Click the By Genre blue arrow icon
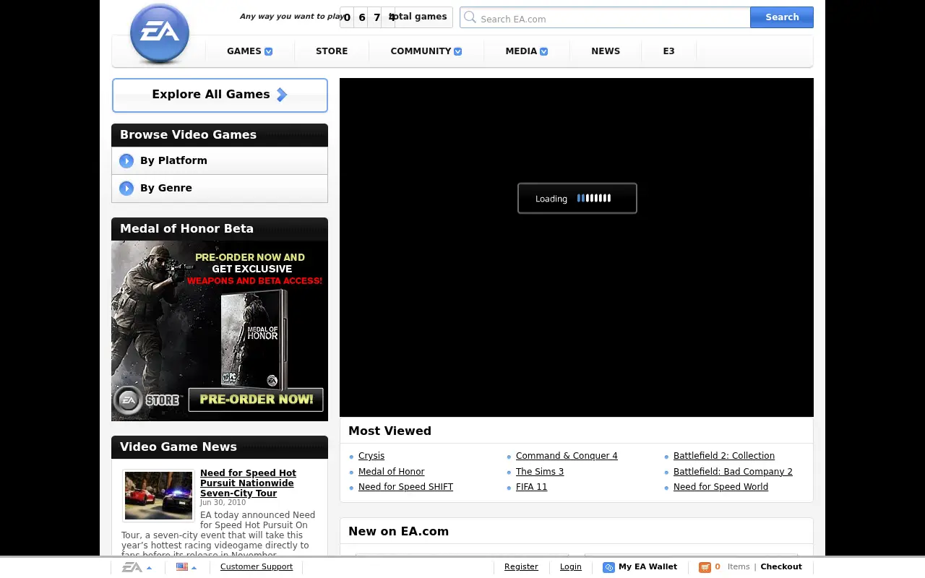Screen dimensions: 925x578 coord(126,189)
